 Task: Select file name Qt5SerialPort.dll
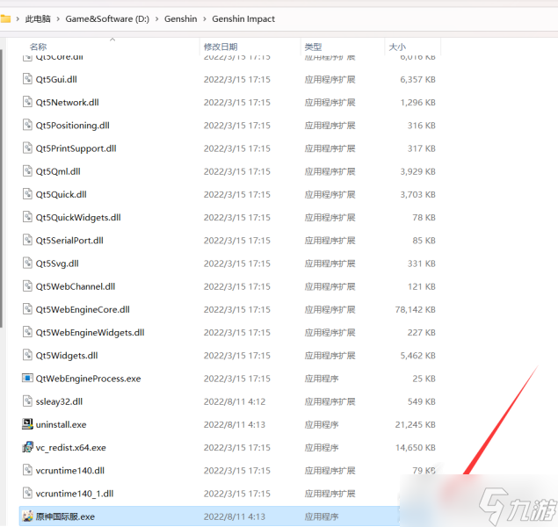(69, 240)
